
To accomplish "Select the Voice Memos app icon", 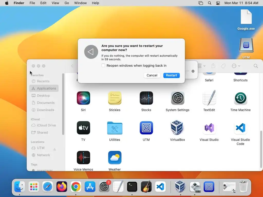I will (83, 158).
